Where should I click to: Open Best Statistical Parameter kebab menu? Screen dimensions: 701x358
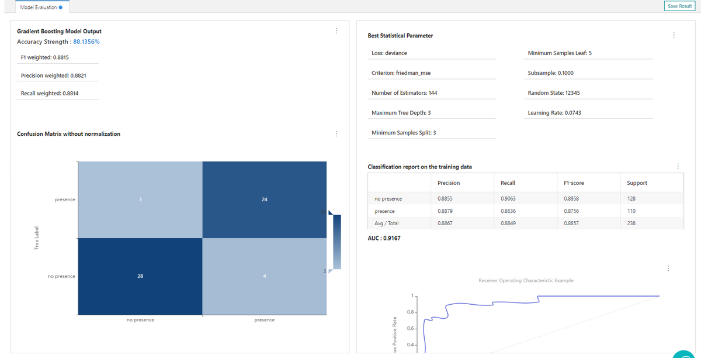674,35
